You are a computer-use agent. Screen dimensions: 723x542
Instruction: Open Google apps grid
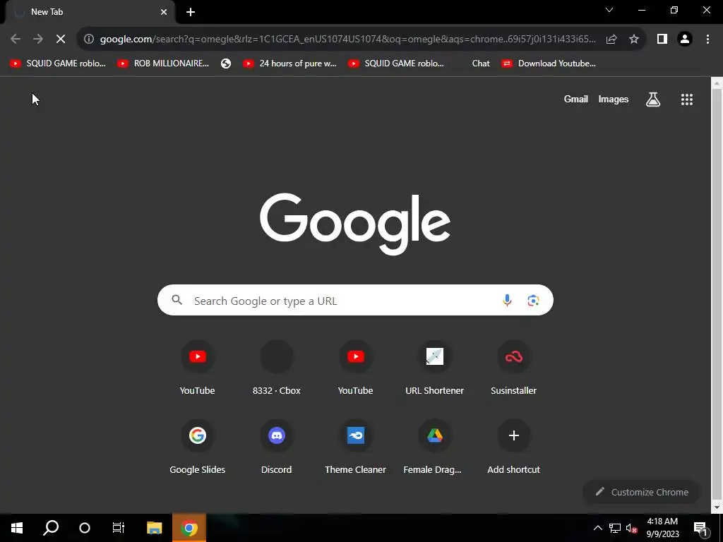[x=687, y=99]
